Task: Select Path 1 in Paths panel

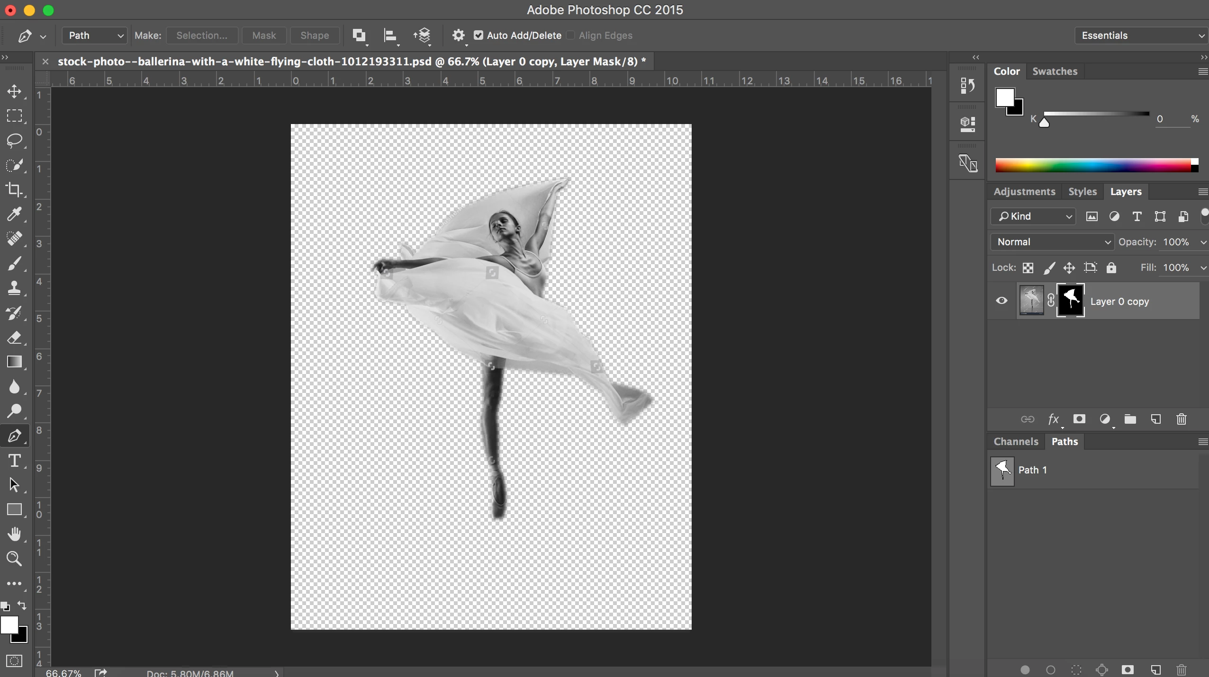Action: click(x=1033, y=470)
